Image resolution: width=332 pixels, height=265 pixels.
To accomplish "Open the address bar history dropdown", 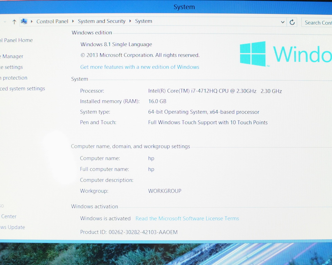I will pos(283,22).
